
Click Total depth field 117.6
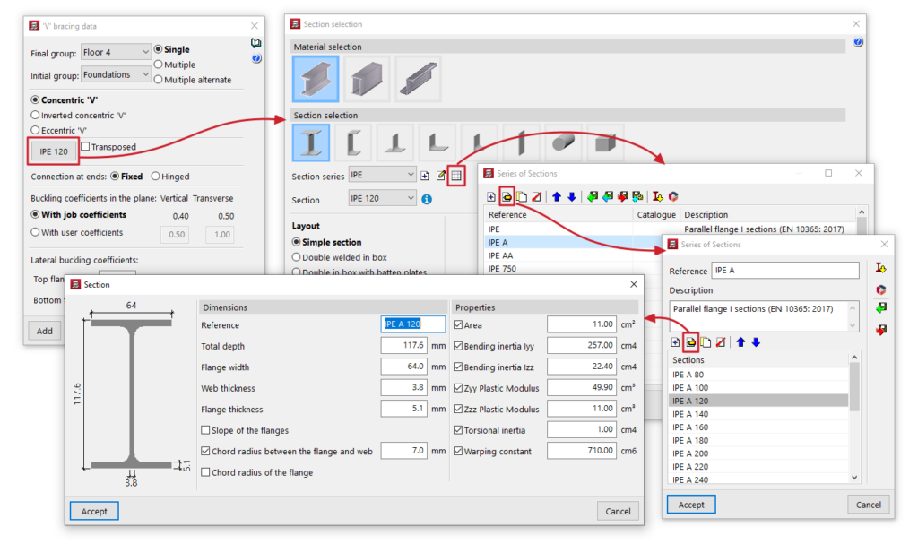404,346
